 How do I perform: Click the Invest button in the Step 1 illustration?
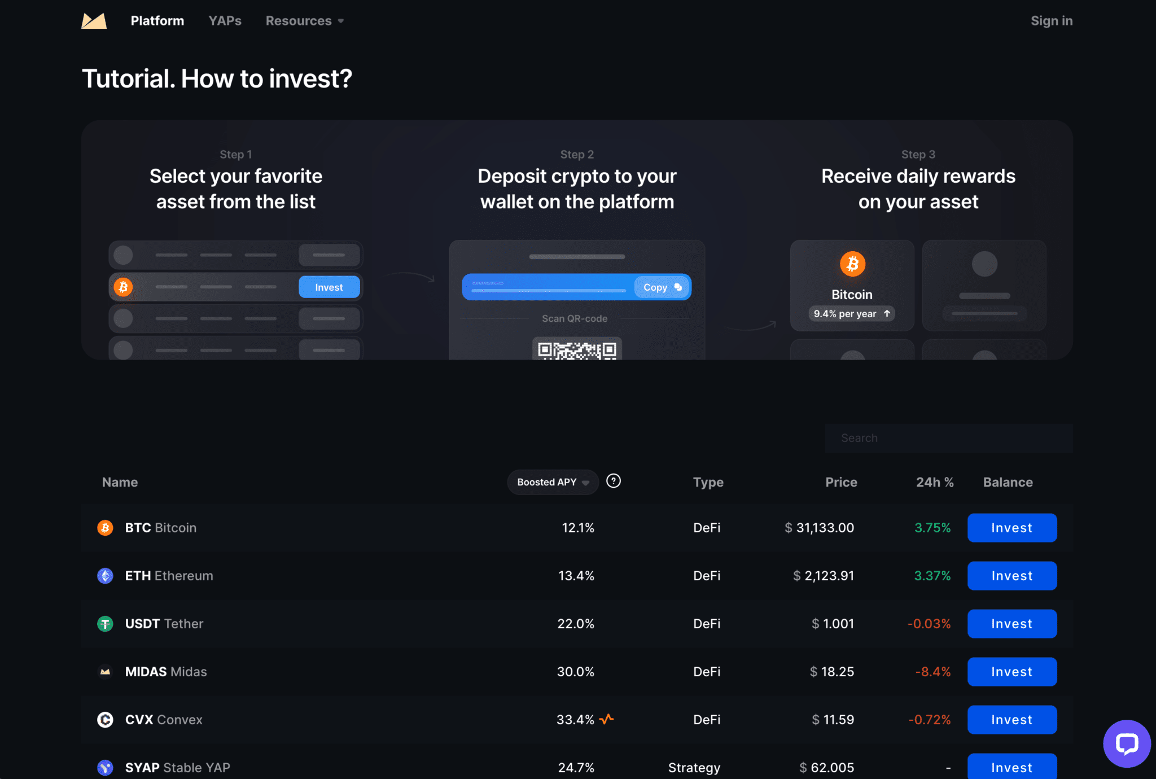[x=329, y=287]
